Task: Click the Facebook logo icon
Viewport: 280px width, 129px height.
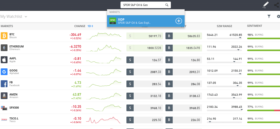Action: (x=4, y=84)
